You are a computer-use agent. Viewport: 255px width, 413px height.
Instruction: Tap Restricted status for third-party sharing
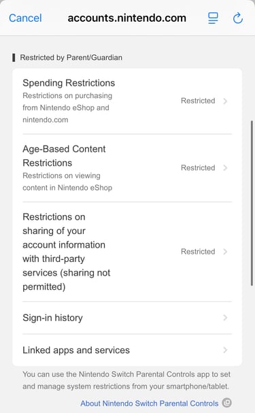click(x=198, y=252)
